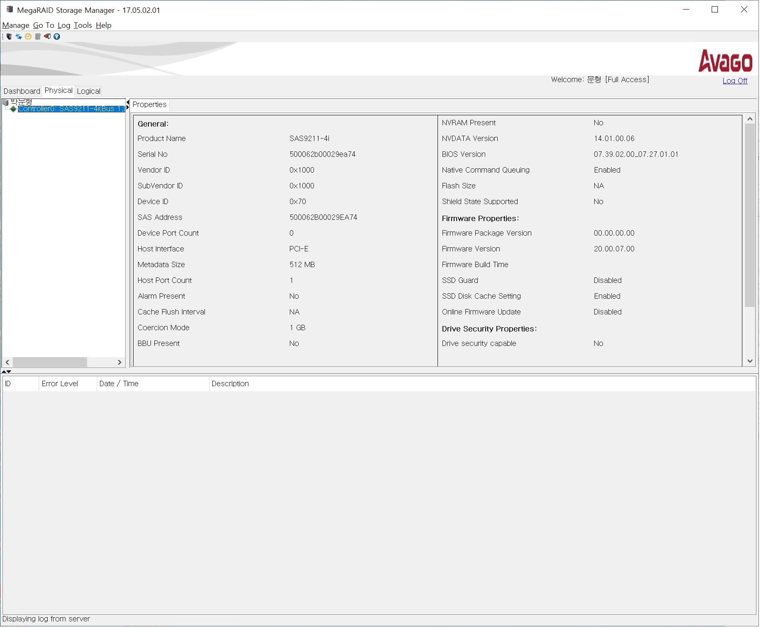
Task: Expand left pane with right-pointing divider arrow
Action: (128, 107)
